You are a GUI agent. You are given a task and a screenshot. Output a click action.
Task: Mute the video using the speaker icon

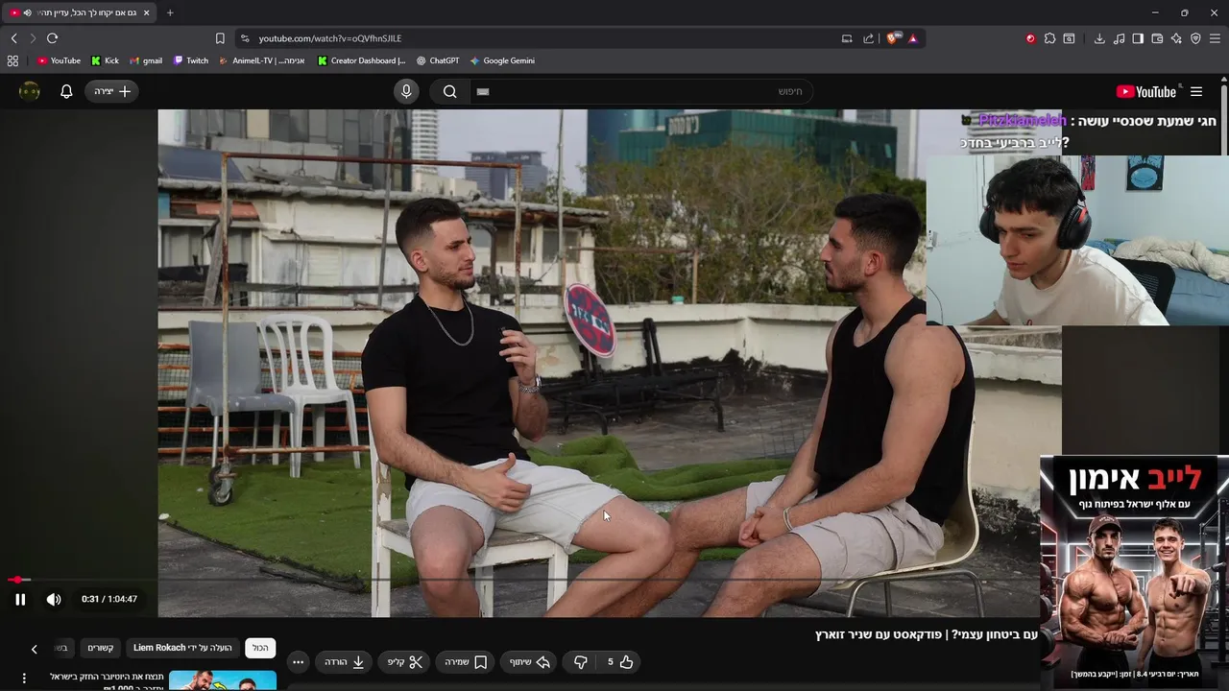54,600
